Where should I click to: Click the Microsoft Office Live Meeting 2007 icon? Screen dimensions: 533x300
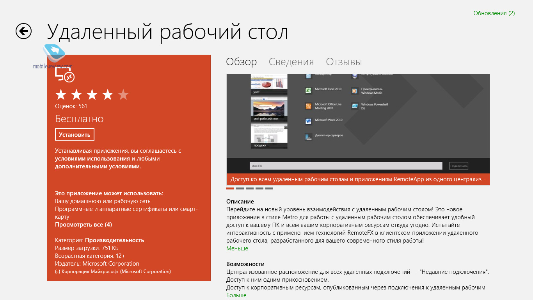tap(308, 106)
